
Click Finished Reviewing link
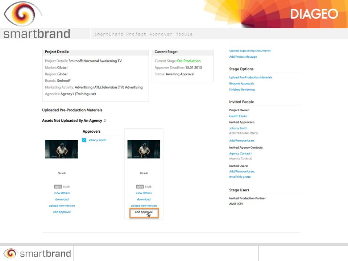[x=242, y=90]
